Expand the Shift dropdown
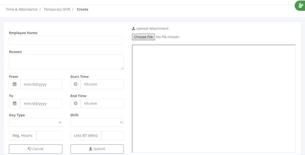Screen dimensions: 305x155 click(x=97, y=122)
